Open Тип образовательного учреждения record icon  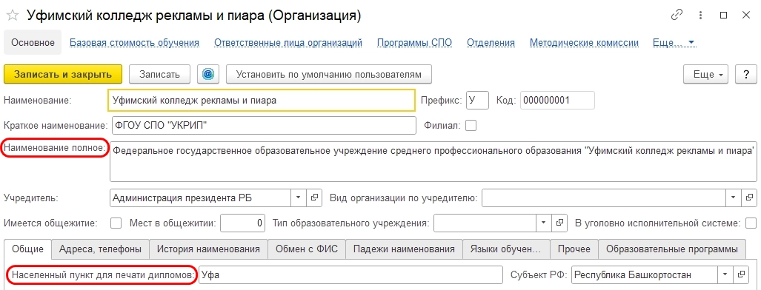pyautogui.click(x=559, y=223)
